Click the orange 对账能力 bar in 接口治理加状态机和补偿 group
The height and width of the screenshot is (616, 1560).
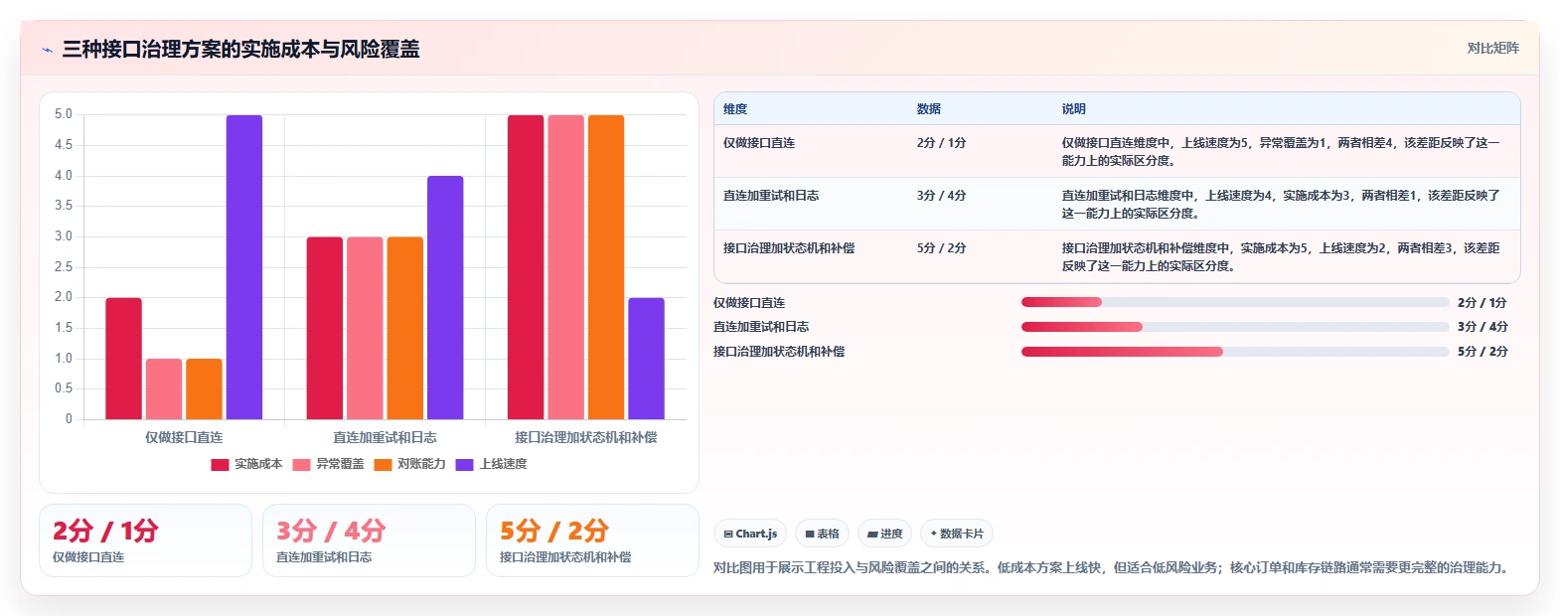pyautogui.click(x=606, y=267)
